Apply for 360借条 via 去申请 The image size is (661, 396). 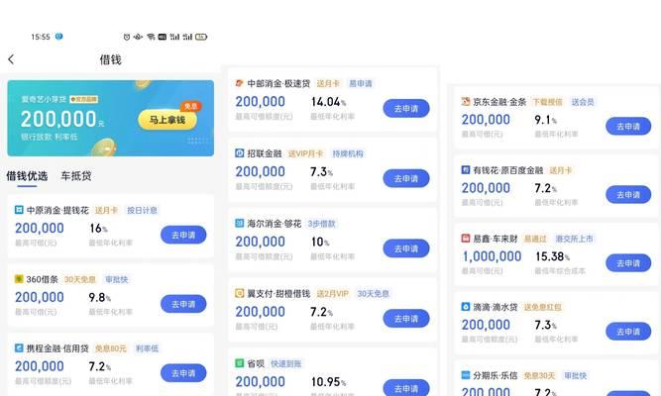tap(183, 304)
